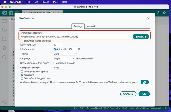Open the Help menu
The width and height of the screenshot is (171, 112).
click(64, 2)
